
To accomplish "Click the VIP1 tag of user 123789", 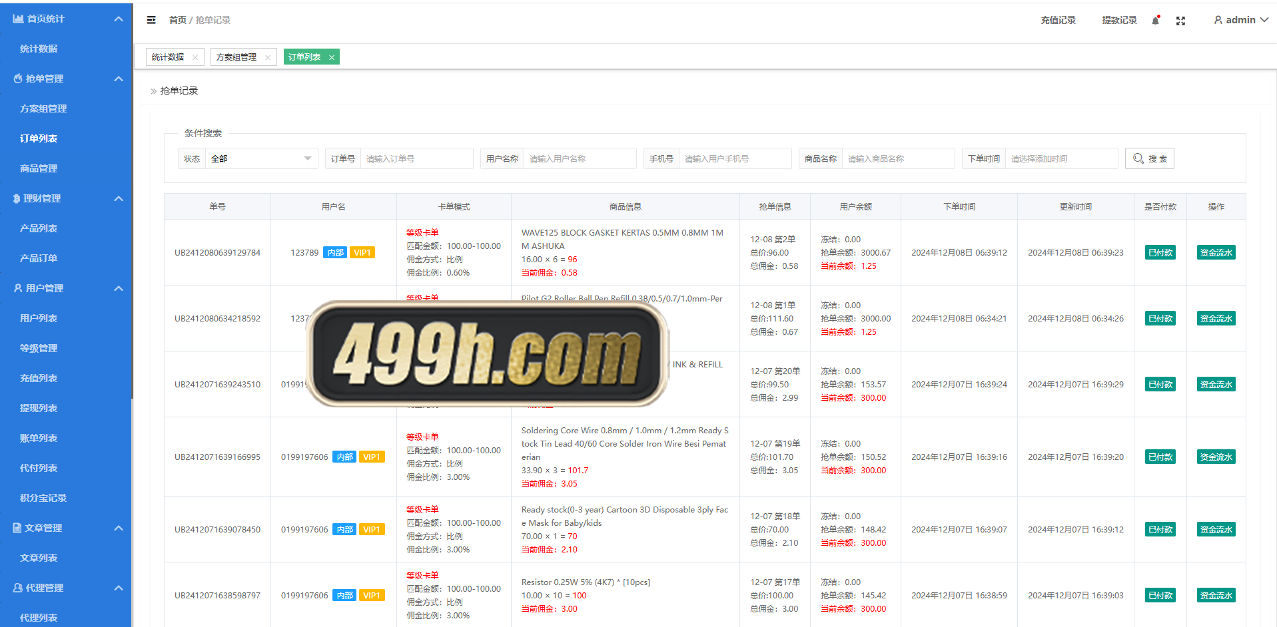I will coord(362,252).
